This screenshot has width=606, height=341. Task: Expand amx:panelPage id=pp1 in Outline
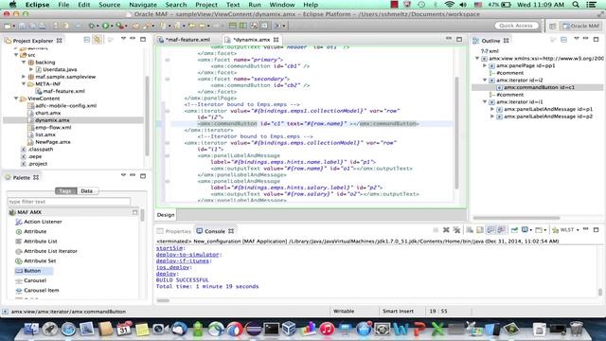click(485, 65)
